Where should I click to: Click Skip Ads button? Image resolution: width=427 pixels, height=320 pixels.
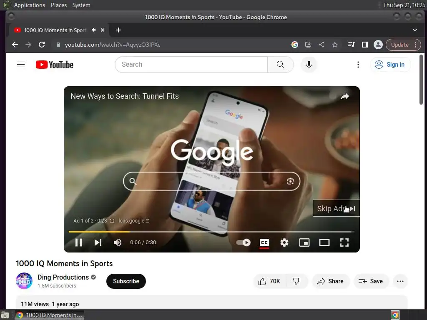click(x=336, y=208)
